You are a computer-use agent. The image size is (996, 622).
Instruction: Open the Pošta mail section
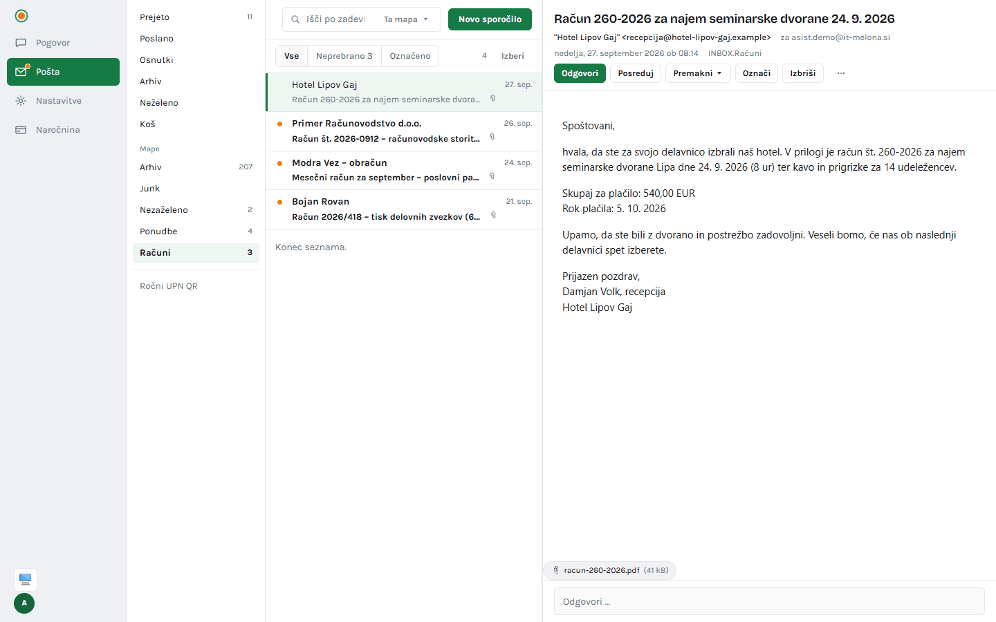point(63,72)
